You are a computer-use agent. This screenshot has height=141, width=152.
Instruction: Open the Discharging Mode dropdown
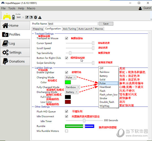72,92
